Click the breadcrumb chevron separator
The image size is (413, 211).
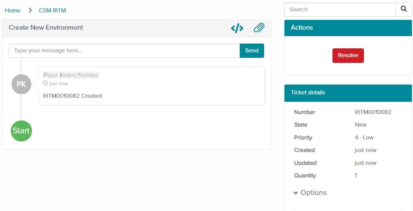[x=30, y=11]
